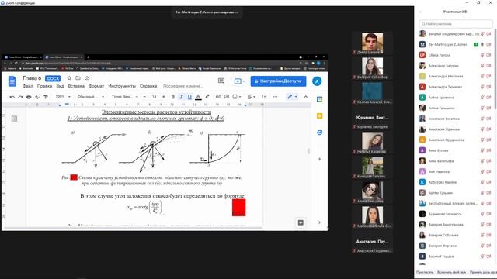This screenshot has height=279, width=497.
Task: Open the present to meeting dropdown
Action: [x=239, y=81]
